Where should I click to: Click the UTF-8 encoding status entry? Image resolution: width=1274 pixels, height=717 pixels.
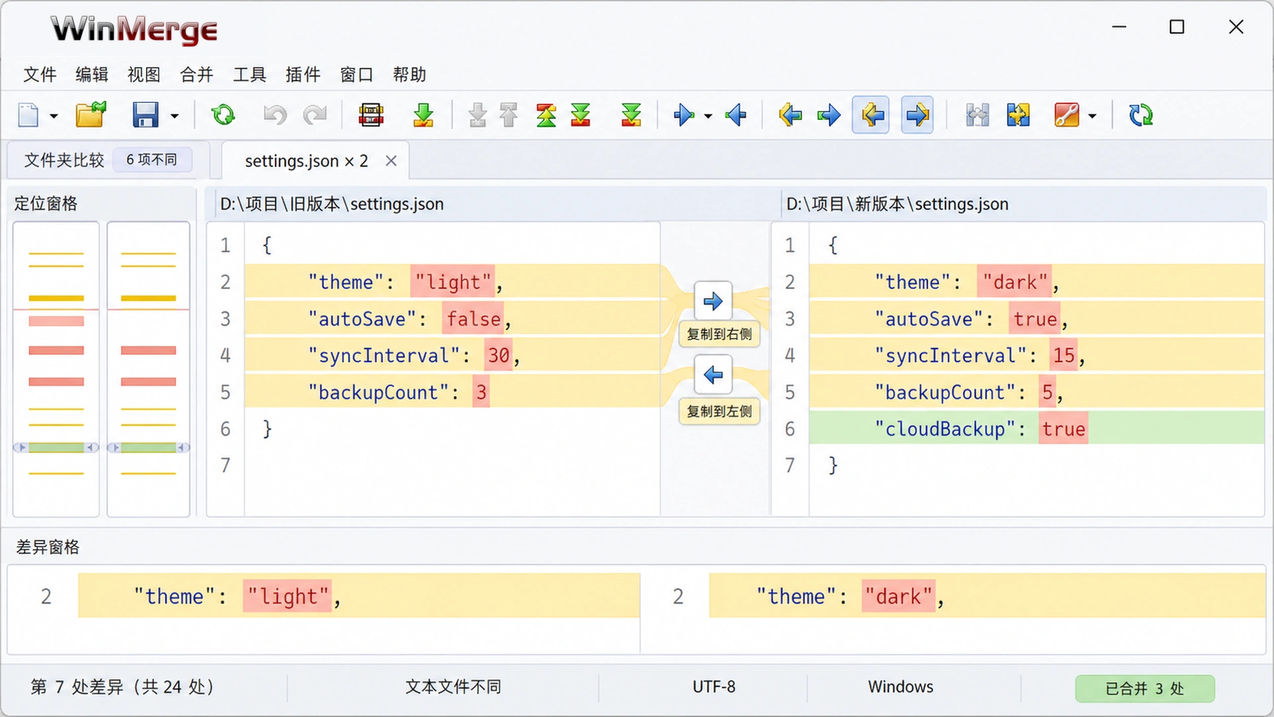click(714, 687)
